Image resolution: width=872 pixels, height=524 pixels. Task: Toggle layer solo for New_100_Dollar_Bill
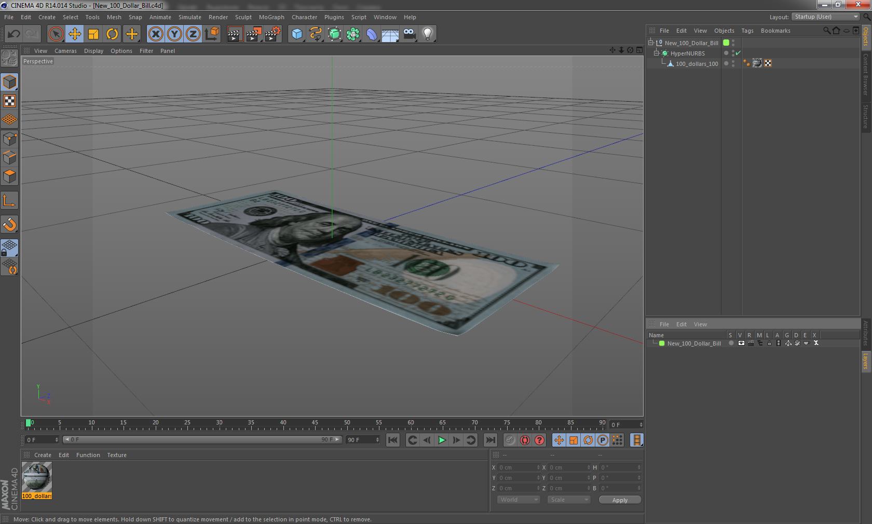pyautogui.click(x=731, y=343)
